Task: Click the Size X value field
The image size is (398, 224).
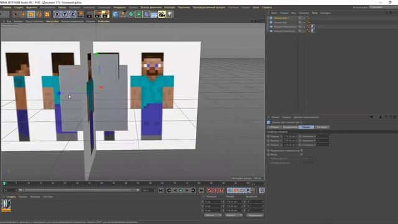Action: (290, 136)
